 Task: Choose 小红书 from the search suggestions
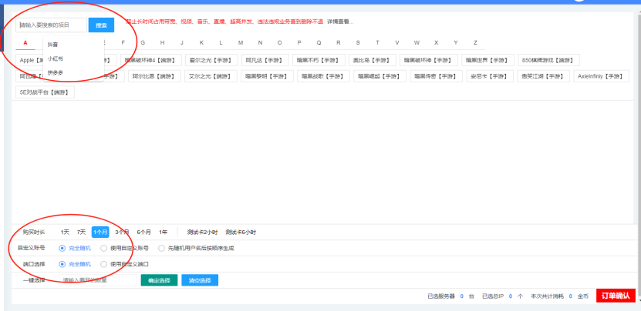point(56,59)
